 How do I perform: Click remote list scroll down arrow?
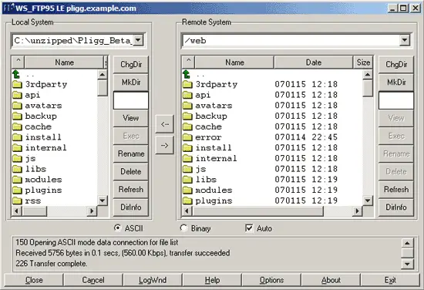[x=368, y=201]
